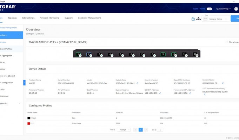Click the Go to page input field
The height and width of the screenshot is (140, 239).
pyautogui.click(x=160, y=129)
